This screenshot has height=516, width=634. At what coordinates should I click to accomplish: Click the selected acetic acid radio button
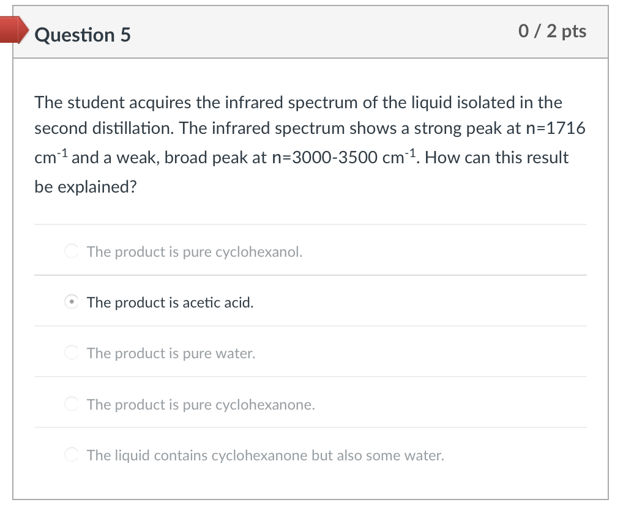click(72, 302)
